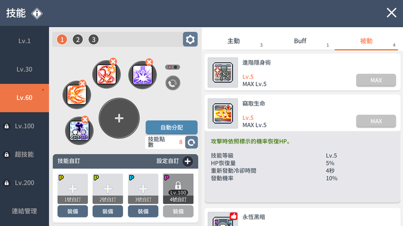The height and width of the screenshot is (226, 403).
Task: Reset skill points with refresh icon
Action: (x=191, y=142)
